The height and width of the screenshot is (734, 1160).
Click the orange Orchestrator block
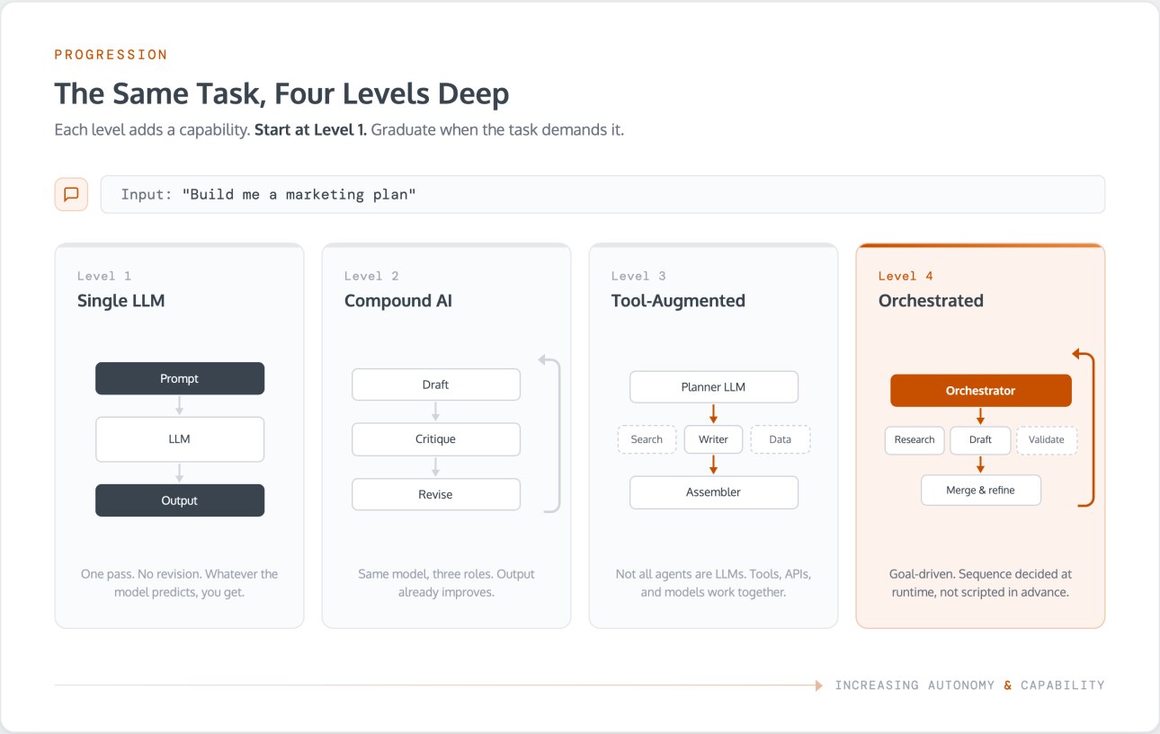[981, 391]
